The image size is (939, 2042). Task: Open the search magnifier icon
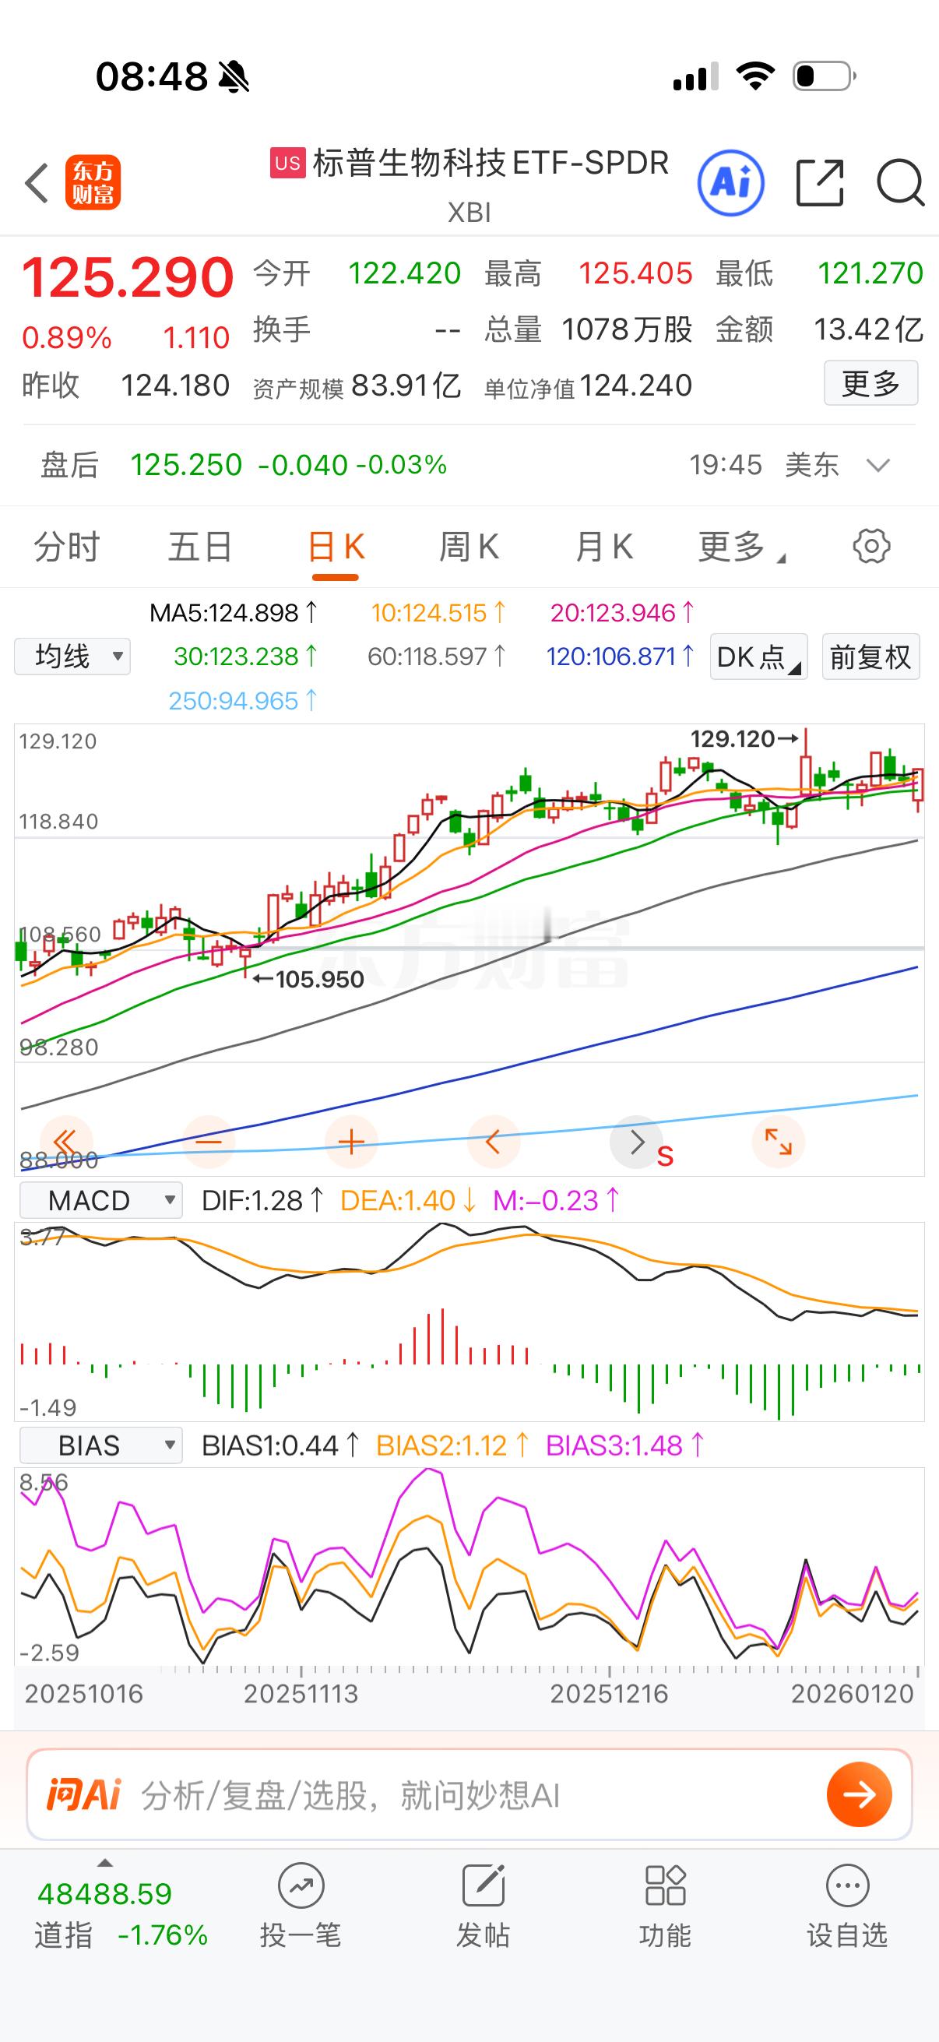tap(901, 183)
